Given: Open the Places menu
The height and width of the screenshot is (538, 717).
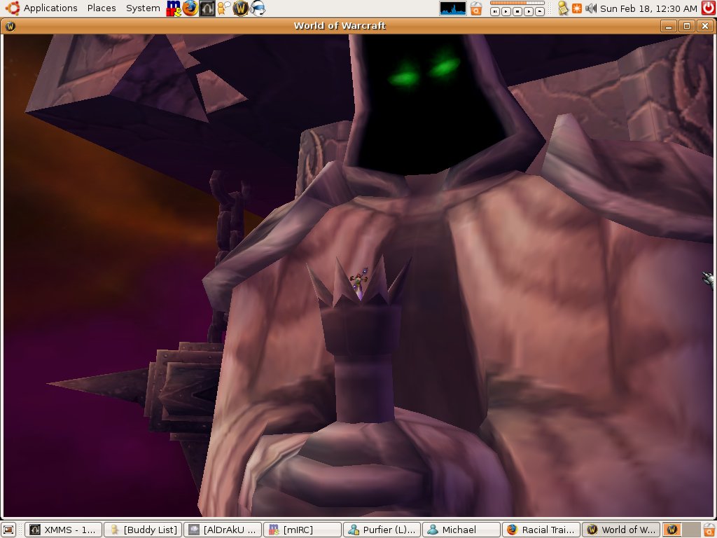Looking at the screenshot, I should pyautogui.click(x=102, y=8).
